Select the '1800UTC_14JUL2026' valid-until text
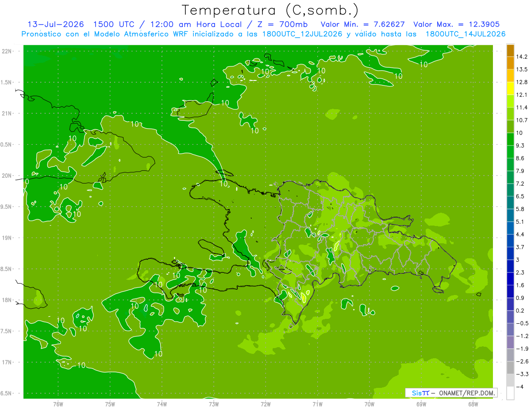The width and height of the screenshot is (531, 410). click(466, 34)
